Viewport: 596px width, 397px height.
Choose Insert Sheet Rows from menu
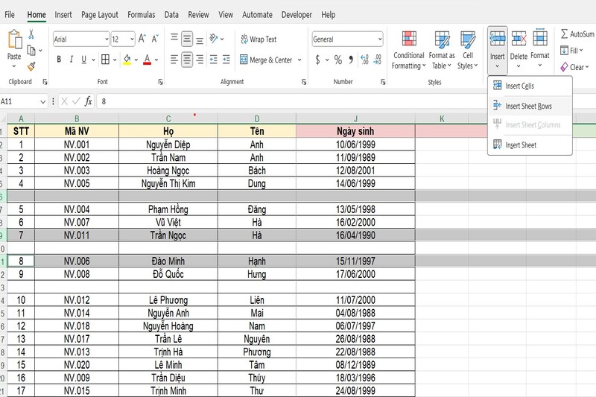click(528, 107)
